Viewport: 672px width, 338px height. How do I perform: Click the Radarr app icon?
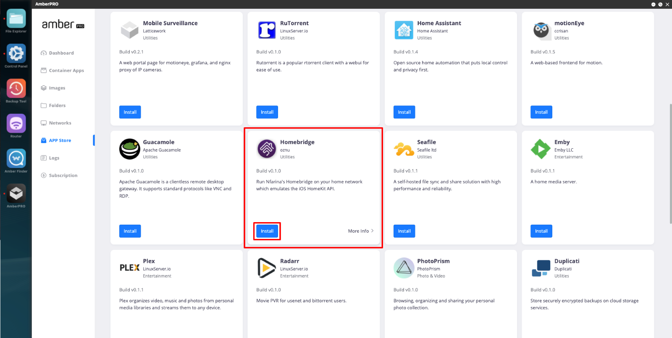pos(267,268)
